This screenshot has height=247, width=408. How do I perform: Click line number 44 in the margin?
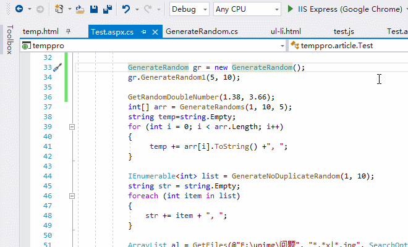pyautogui.click(x=48, y=176)
